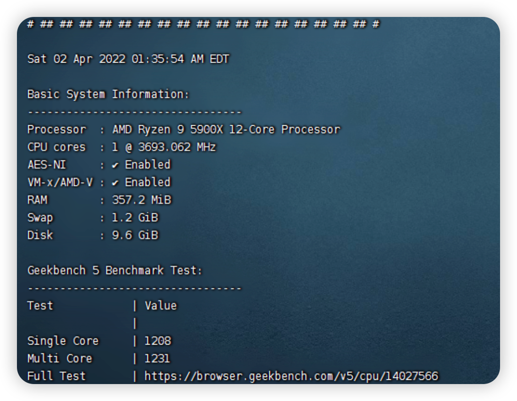Click the 'Disk' label
Screen dimensions: 517x401
tap(40, 235)
